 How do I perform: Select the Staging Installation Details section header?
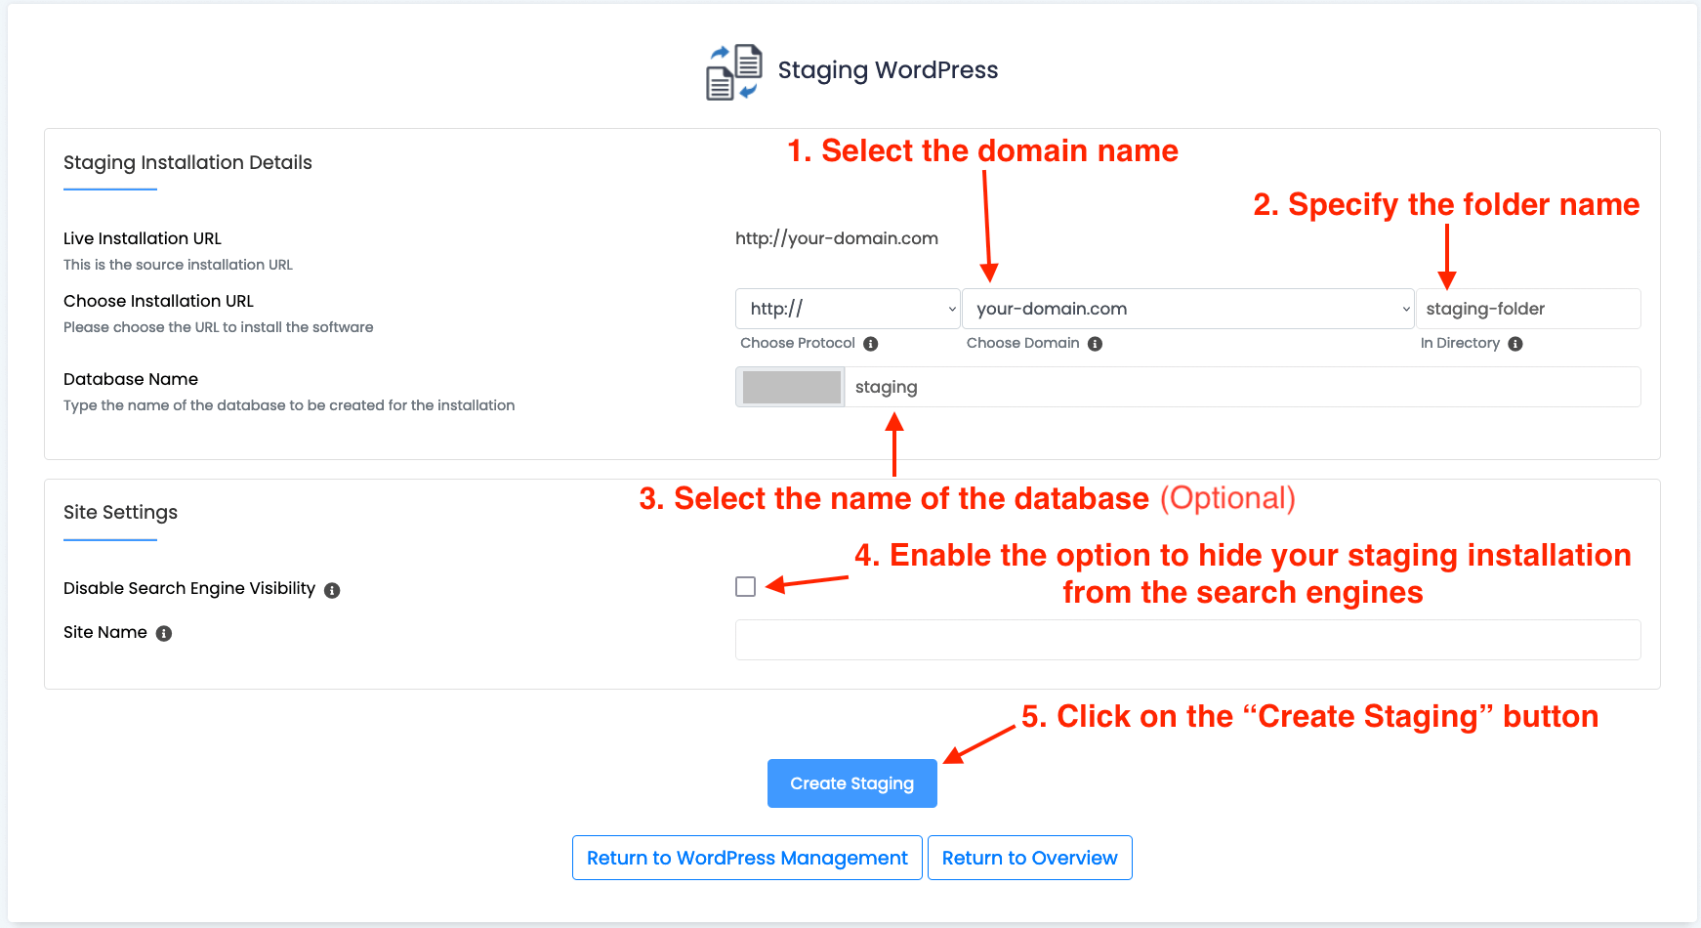pos(187,162)
